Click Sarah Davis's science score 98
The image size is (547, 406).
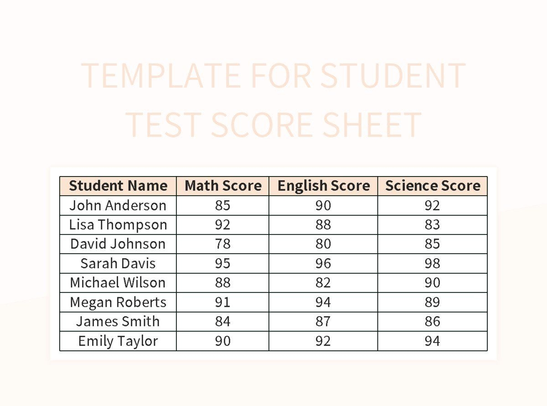tap(433, 264)
